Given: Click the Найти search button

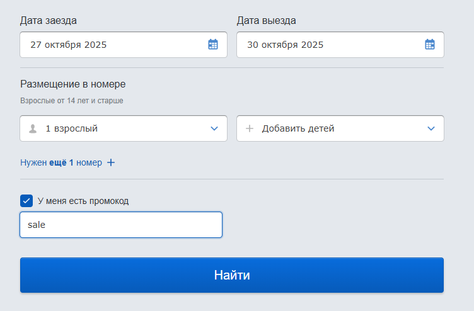Looking at the screenshot, I should click(232, 275).
